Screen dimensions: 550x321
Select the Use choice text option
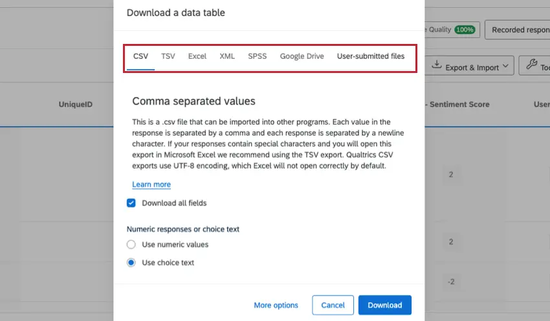coord(131,263)
